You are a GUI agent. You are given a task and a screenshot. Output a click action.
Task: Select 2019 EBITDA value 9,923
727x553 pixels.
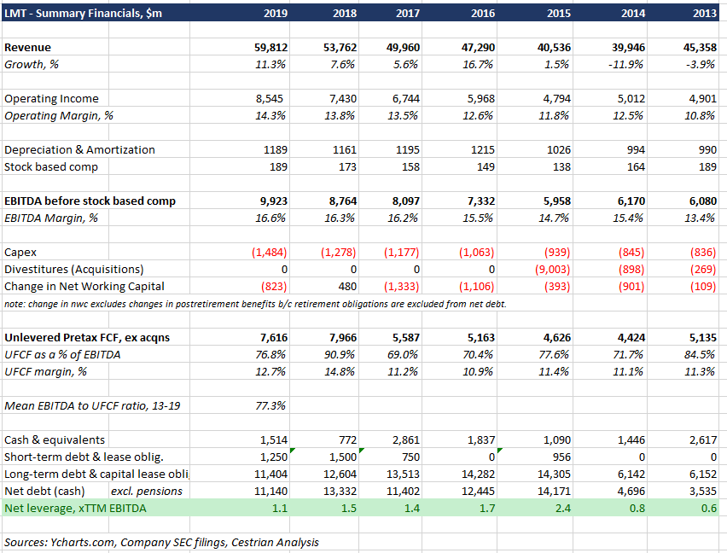point(274,201)
